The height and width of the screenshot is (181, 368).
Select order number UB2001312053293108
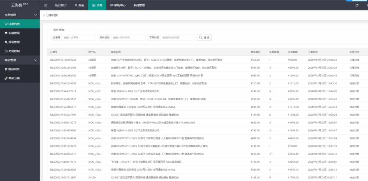tap(63, 68)
